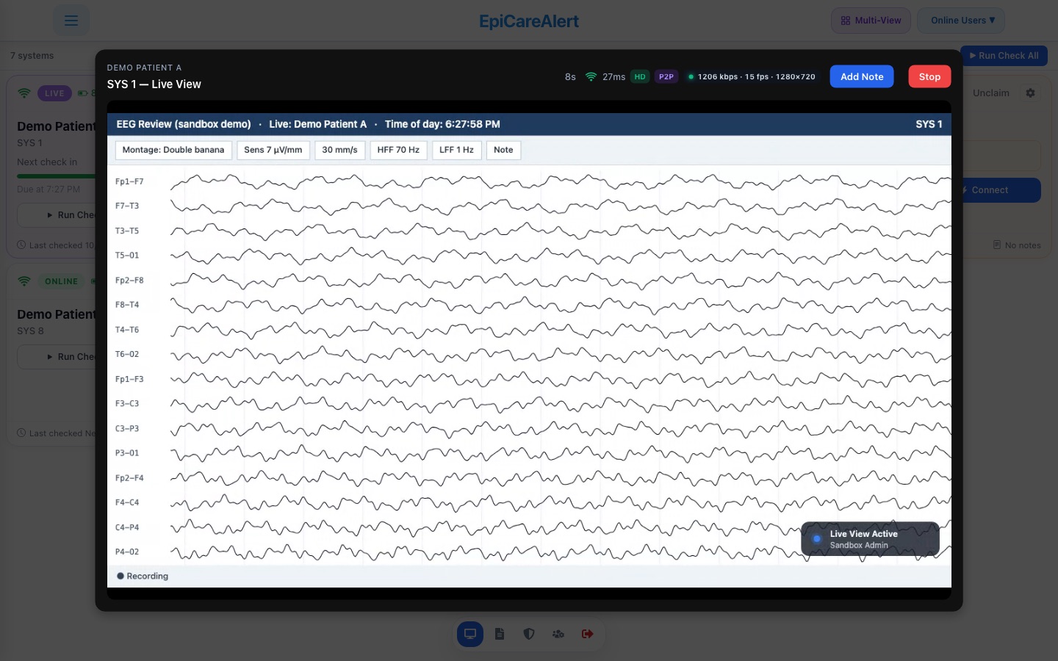Click the T6–O2 channel label
This screenshot has width=1058, height=661.
[127, 354]
